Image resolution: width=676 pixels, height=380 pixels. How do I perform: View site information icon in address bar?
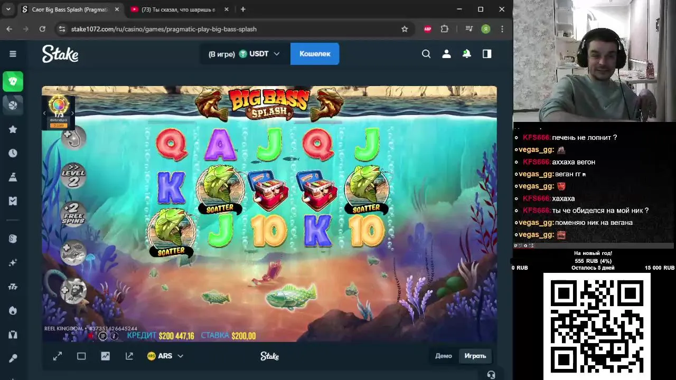click(x=62, y=29)
